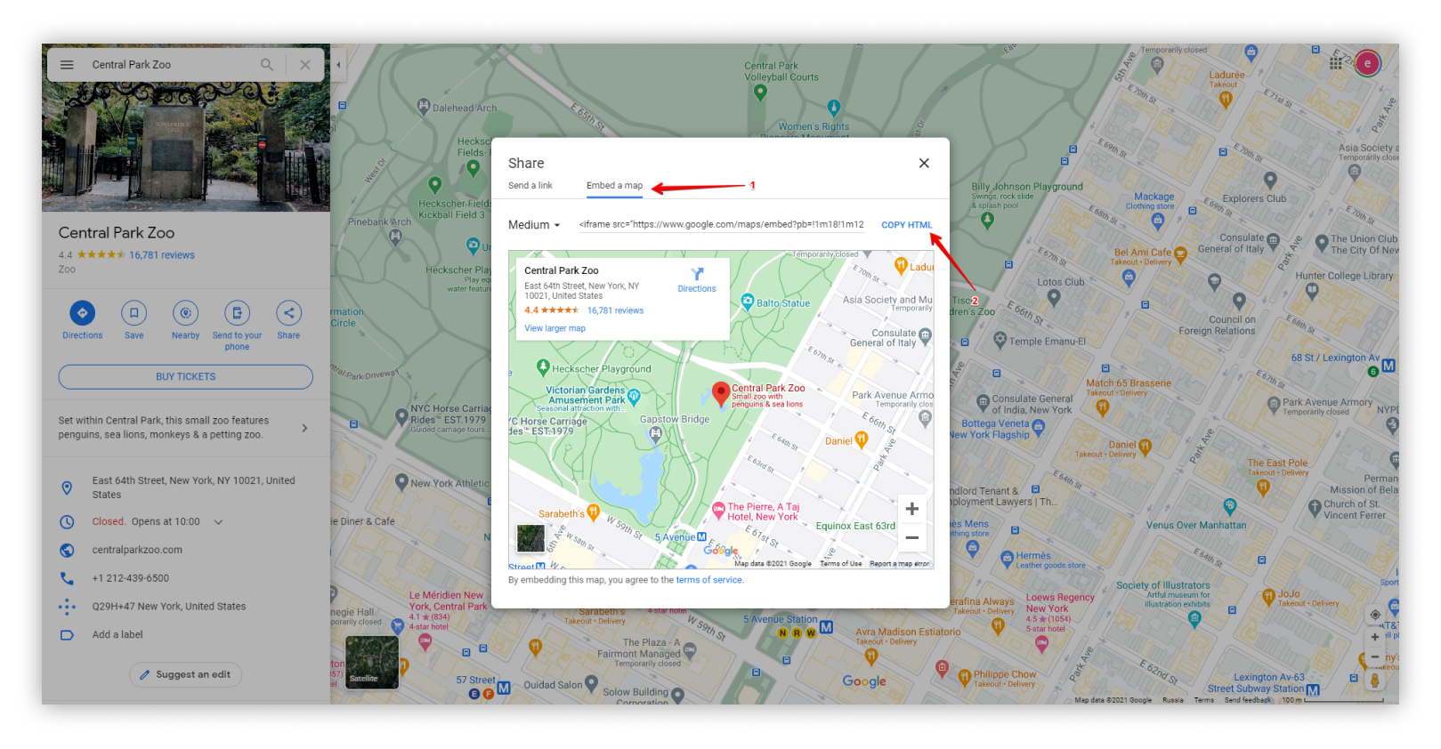Click the Directions icon in embed preview
The width and height of the screenshot is (1441, 749).
click(697, 274)
